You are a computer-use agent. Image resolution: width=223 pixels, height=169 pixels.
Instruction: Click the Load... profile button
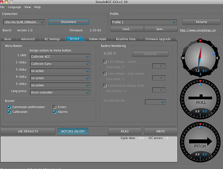pyautogui.click(x=127, y=29)
